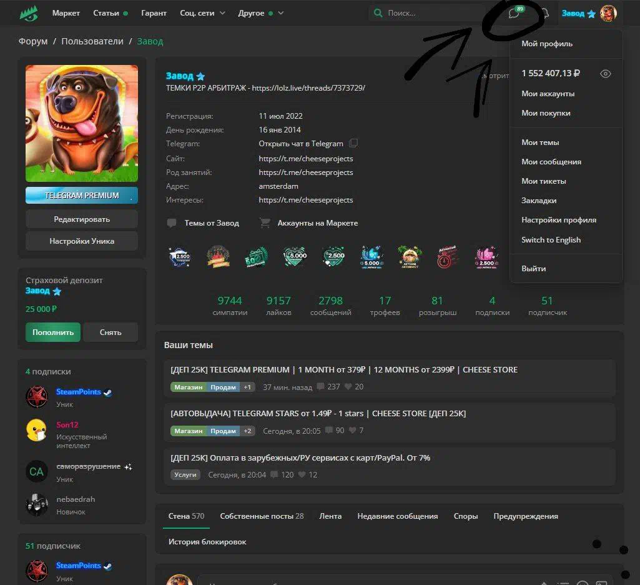Open SteamPoints avatar in subscriptions list
Viewport: 640px width, 585px height.
click(x=37, y=397)
